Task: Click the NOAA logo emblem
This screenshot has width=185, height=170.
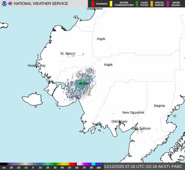Action: point(4,4)
